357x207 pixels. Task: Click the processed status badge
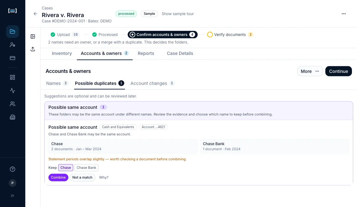[126, 14]
